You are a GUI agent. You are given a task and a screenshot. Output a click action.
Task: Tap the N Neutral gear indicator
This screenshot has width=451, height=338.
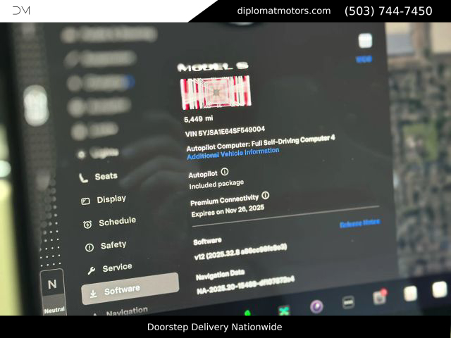coord(53,292)
